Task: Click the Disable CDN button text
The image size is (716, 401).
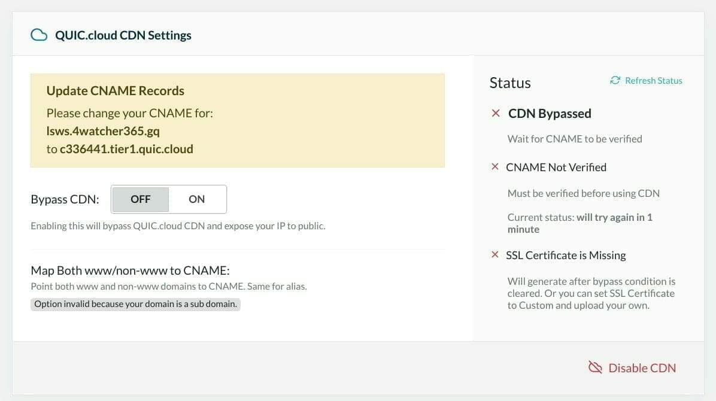Action: pos(642,368)
